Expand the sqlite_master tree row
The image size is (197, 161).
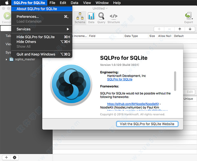point(7,59)
